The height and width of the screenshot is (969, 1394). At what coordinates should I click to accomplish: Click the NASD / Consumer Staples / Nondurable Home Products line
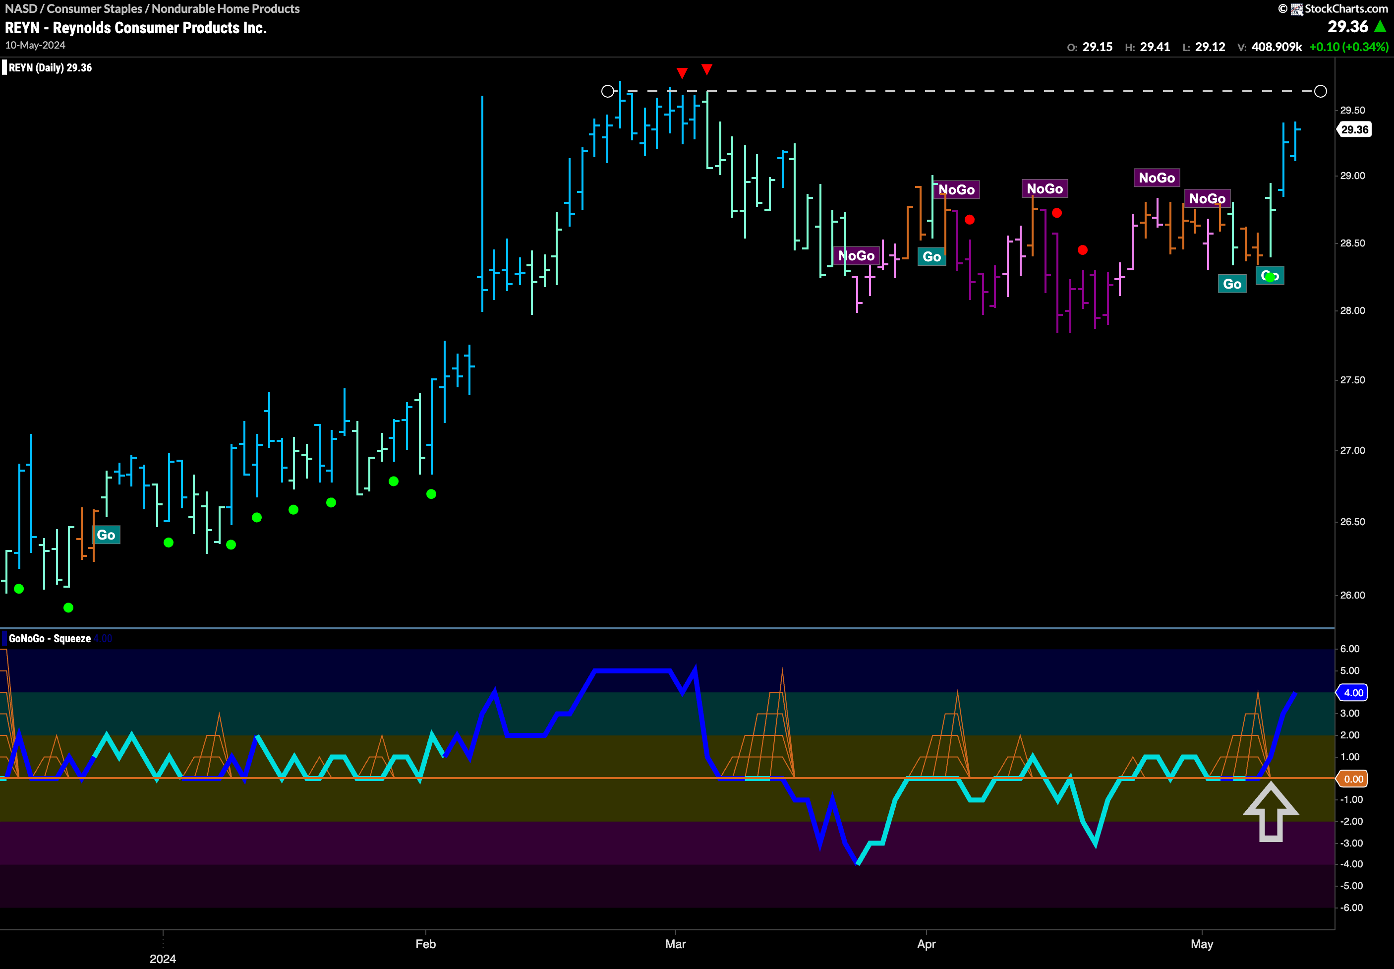point(152,8)
